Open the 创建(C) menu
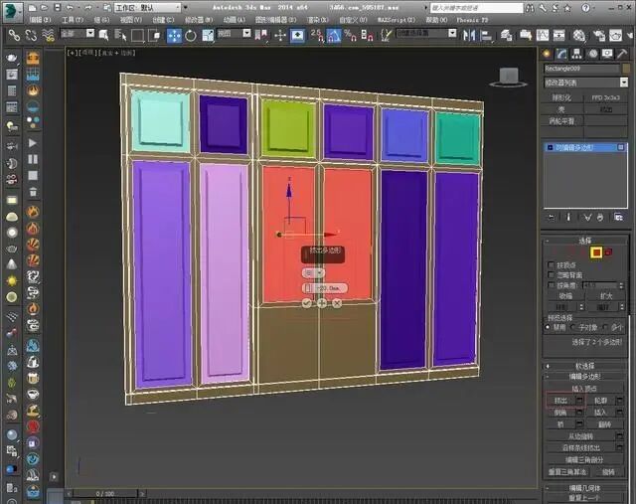The image size is (636, 504). [163, 20]
